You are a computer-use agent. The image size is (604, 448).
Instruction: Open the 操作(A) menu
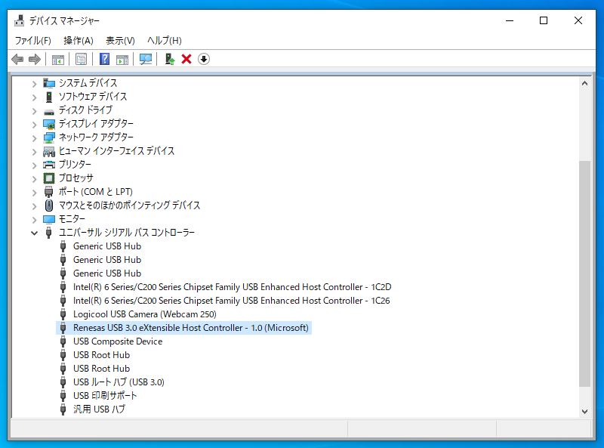[79, 41]
